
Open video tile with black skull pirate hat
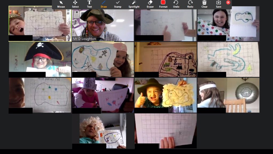click(40, 59)
